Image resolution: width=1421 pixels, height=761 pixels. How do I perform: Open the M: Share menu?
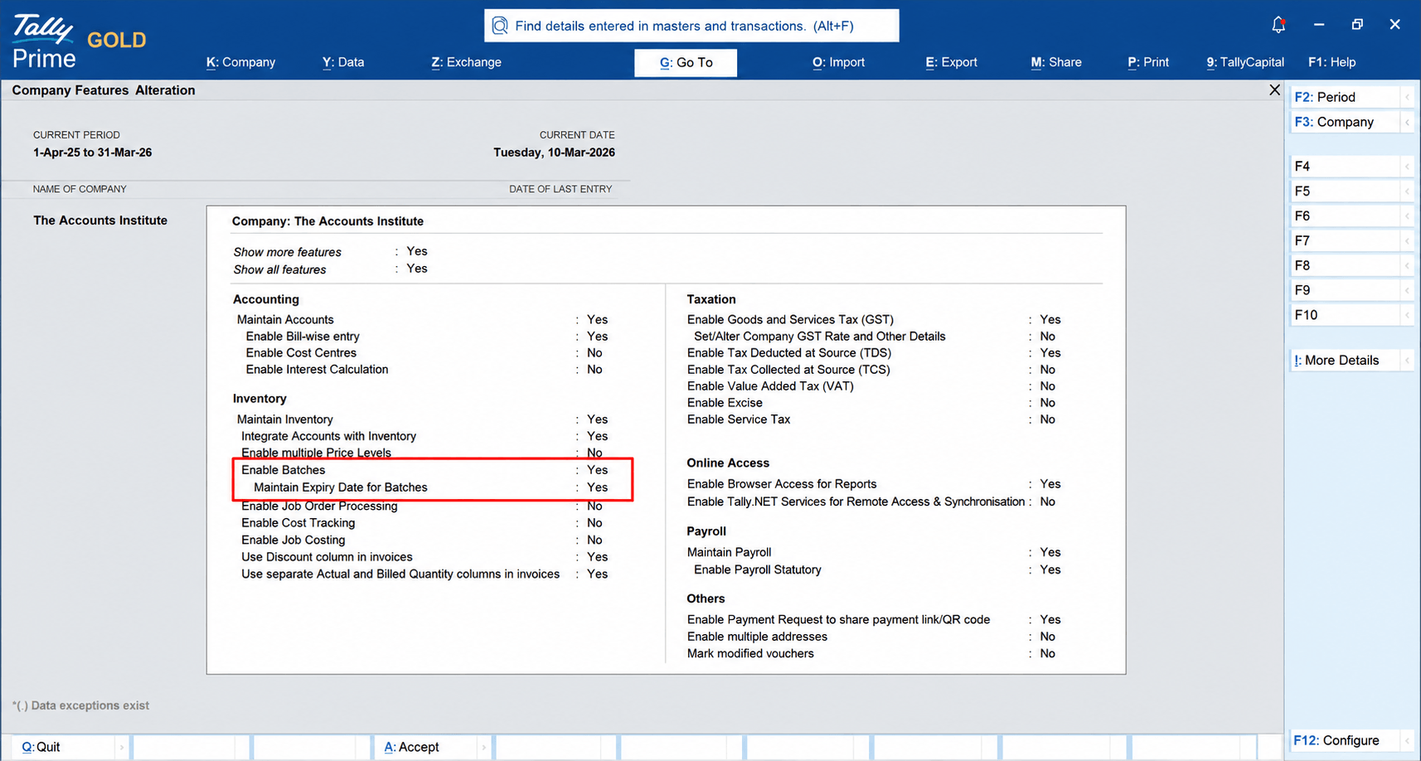(x=1056, y=62)
